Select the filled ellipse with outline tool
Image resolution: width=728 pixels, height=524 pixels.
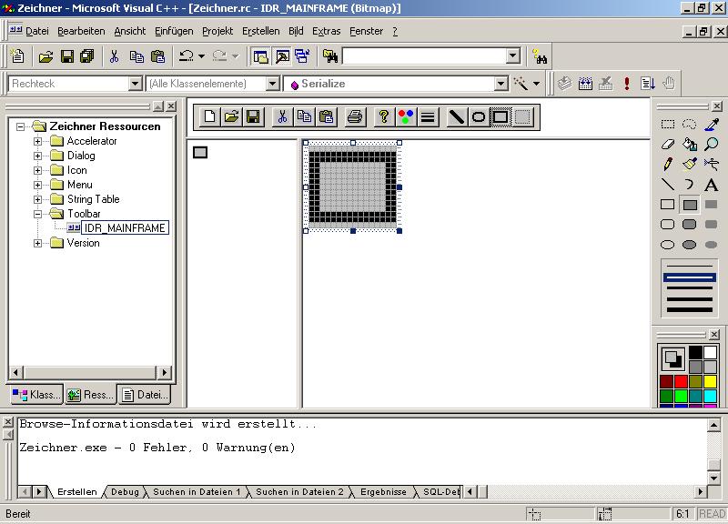(x=690, y=245)
